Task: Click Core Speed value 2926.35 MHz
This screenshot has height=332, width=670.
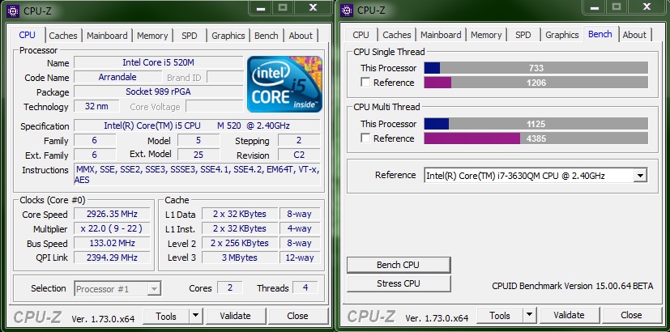Action: (x=112, y=214)
